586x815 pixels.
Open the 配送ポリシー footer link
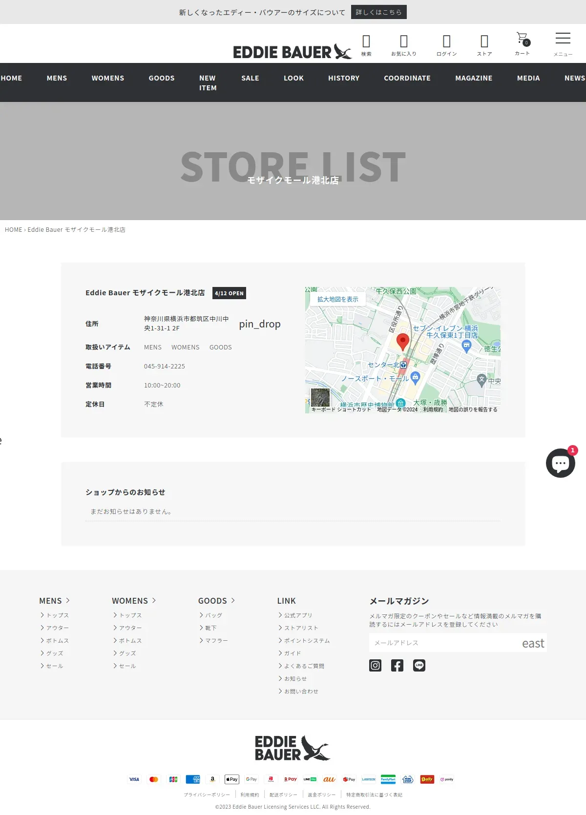(x=283, y=795)
